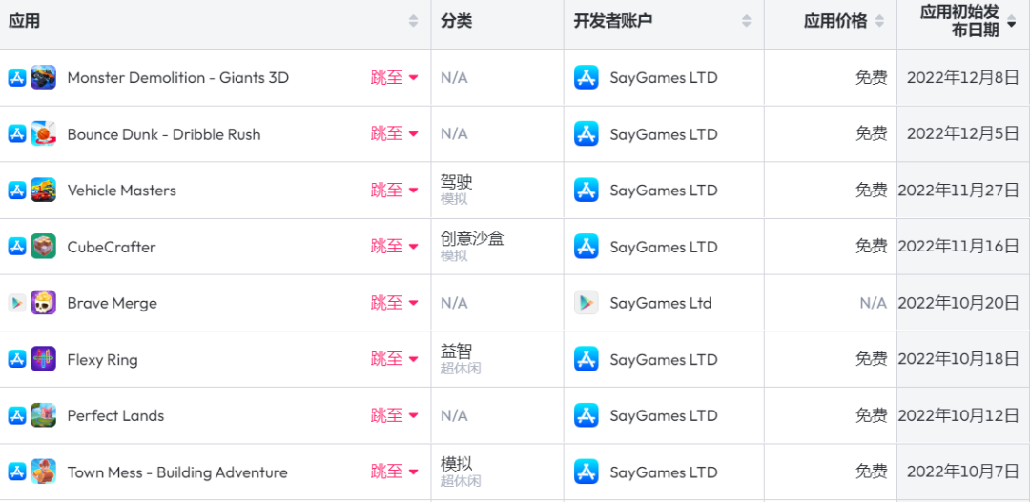Screen dimensions: 1030x502
Task: Click SayGames LTD developer for Vehicle Masters
Action: point(663,191)
